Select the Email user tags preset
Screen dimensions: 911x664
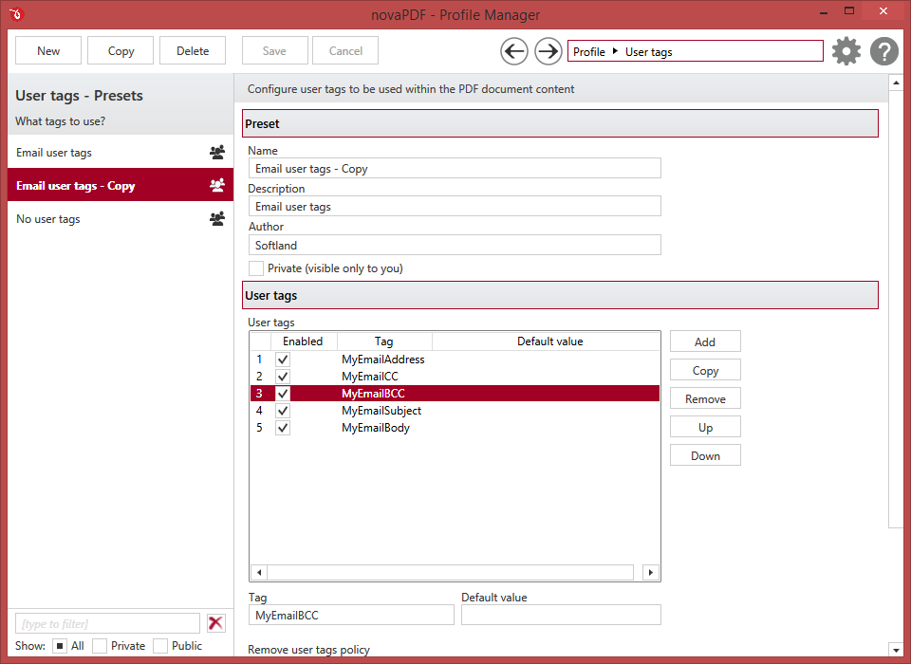(x=121, y=152)
